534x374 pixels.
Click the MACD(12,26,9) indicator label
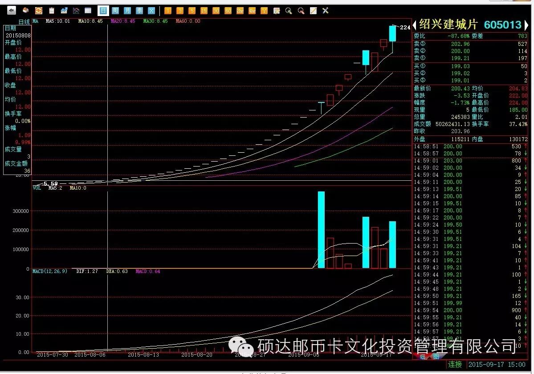click(x=50, y=271)
